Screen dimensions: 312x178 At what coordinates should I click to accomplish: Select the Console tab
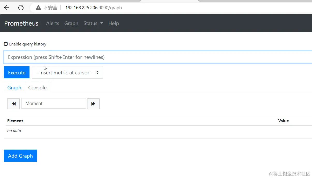pyautogui.click(x=38, y=88)
